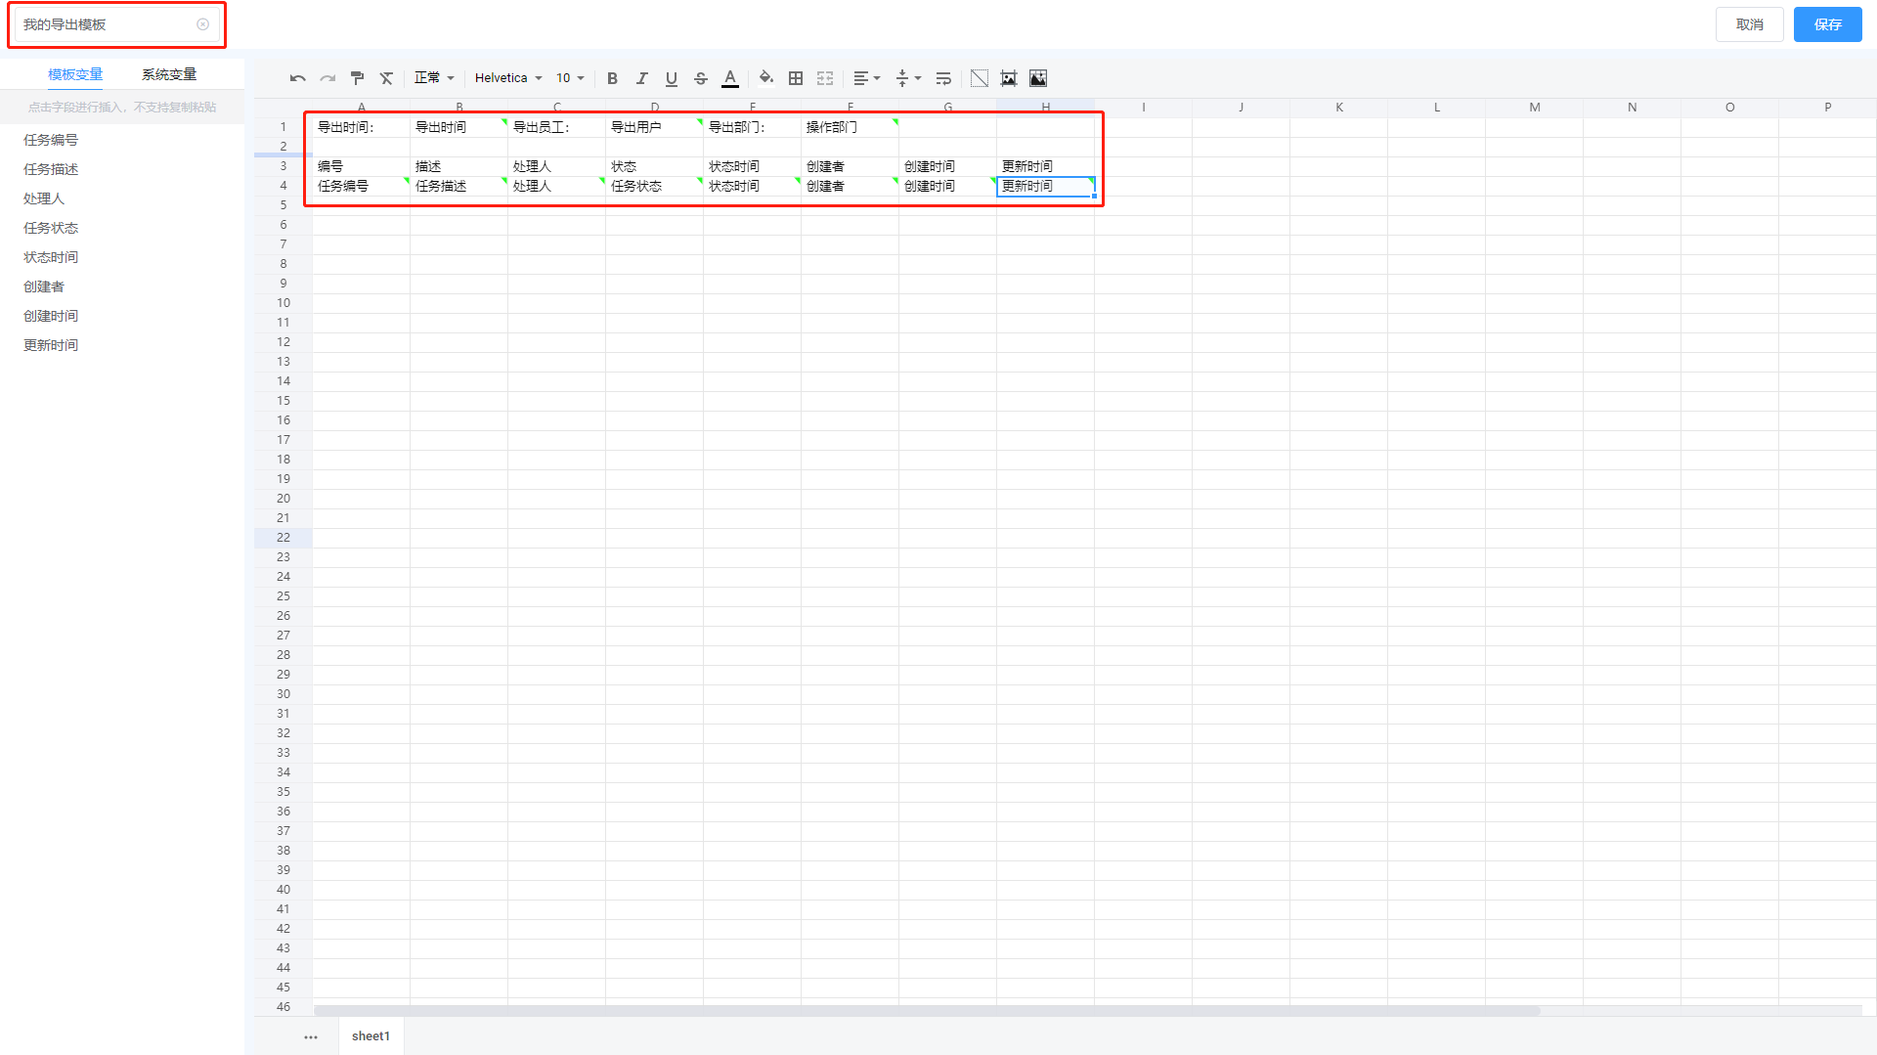The image size is (1877, 1055).
Task: Clear formatting with the crossed-T icon
Action: point(386,78)
